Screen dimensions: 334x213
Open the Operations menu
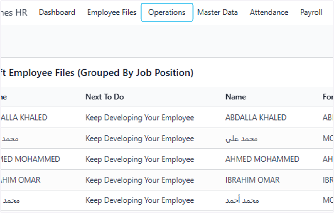point(167,13)
